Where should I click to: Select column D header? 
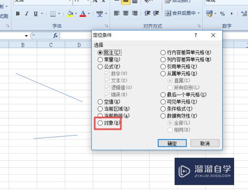pyautogui.click(x=79, y=45)
